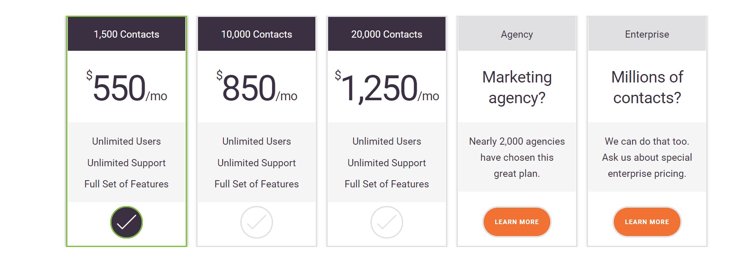
Task: Click the $1,250/mo price
Action: pyautogui.click(x=387, y=87)
